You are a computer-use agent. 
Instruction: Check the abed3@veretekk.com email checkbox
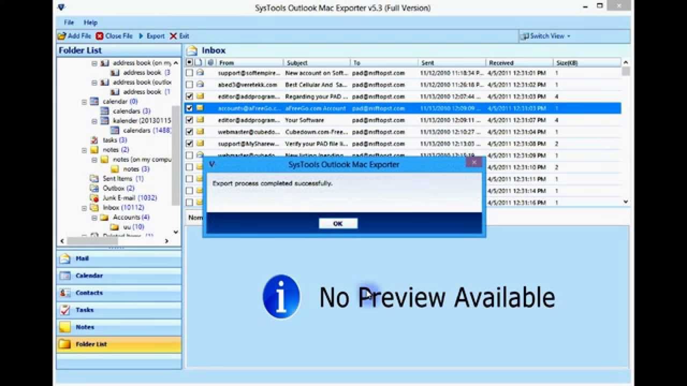point(189,84)
